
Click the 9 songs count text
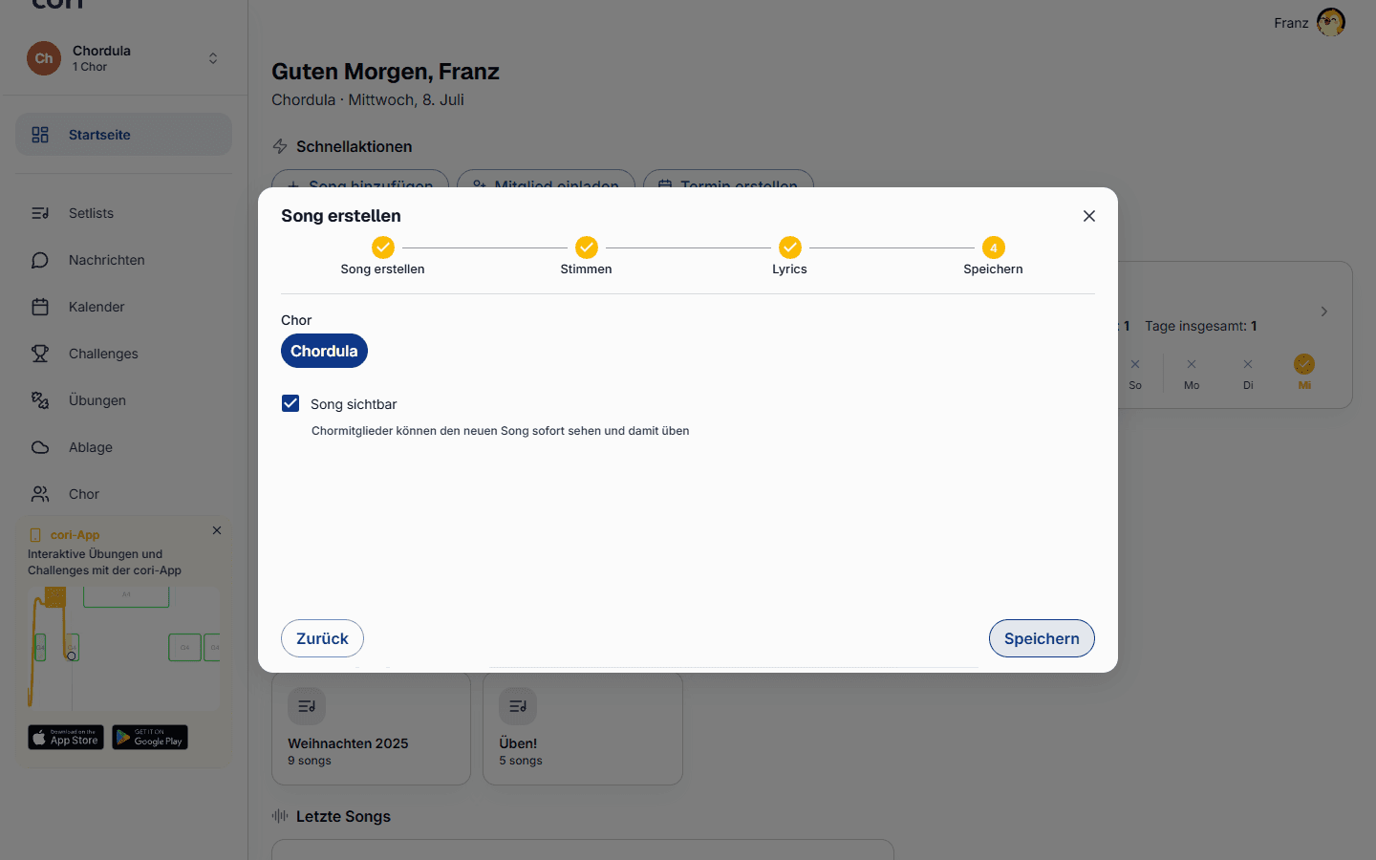pyautogui.click(x=310, y=761)
